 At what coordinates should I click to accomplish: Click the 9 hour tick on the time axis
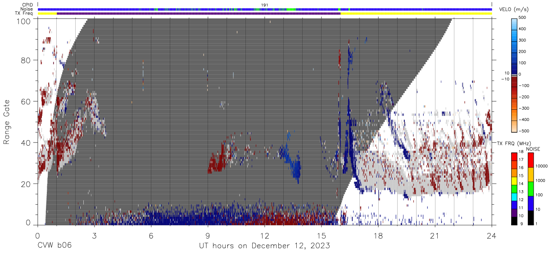click(x=208, y=236)
